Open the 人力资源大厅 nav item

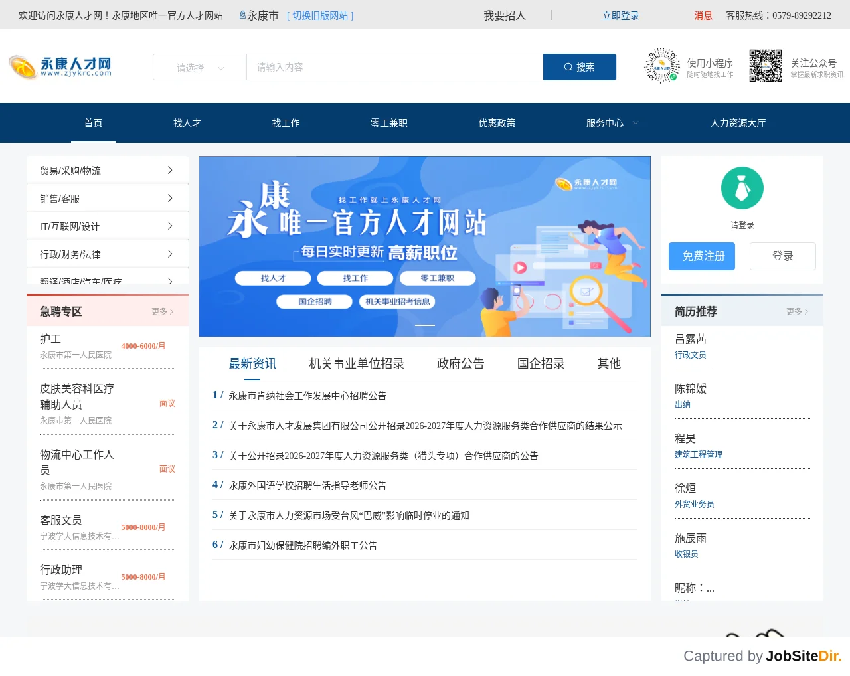pyautogui.click(x=738, y=123)
